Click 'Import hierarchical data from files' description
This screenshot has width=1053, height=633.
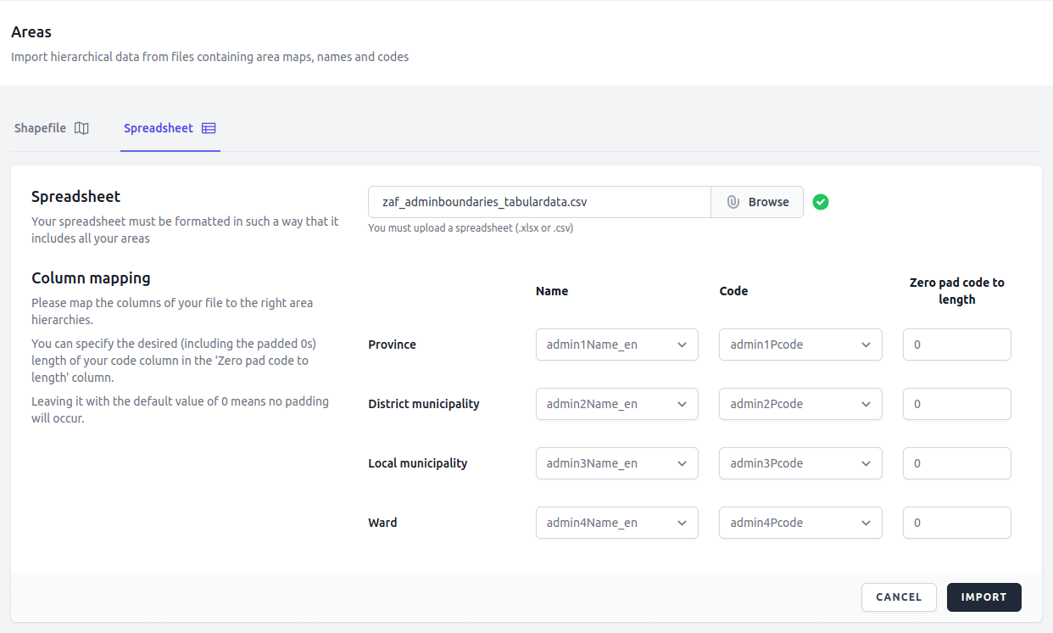pyautogui.click(x=210, y=57)
